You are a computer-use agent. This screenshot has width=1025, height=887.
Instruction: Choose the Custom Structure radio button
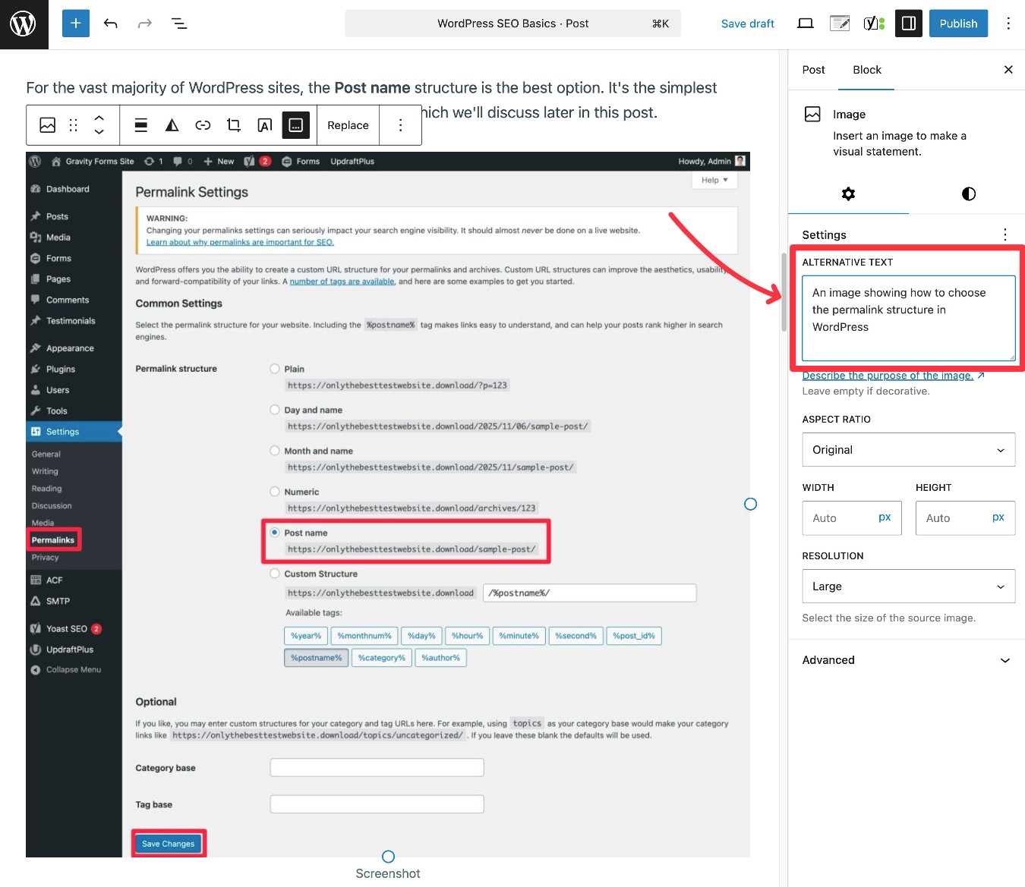(274, 573)
